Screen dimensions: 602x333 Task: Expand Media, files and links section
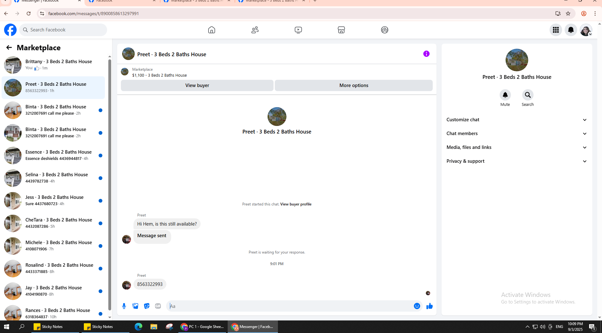tap(517, 147)
